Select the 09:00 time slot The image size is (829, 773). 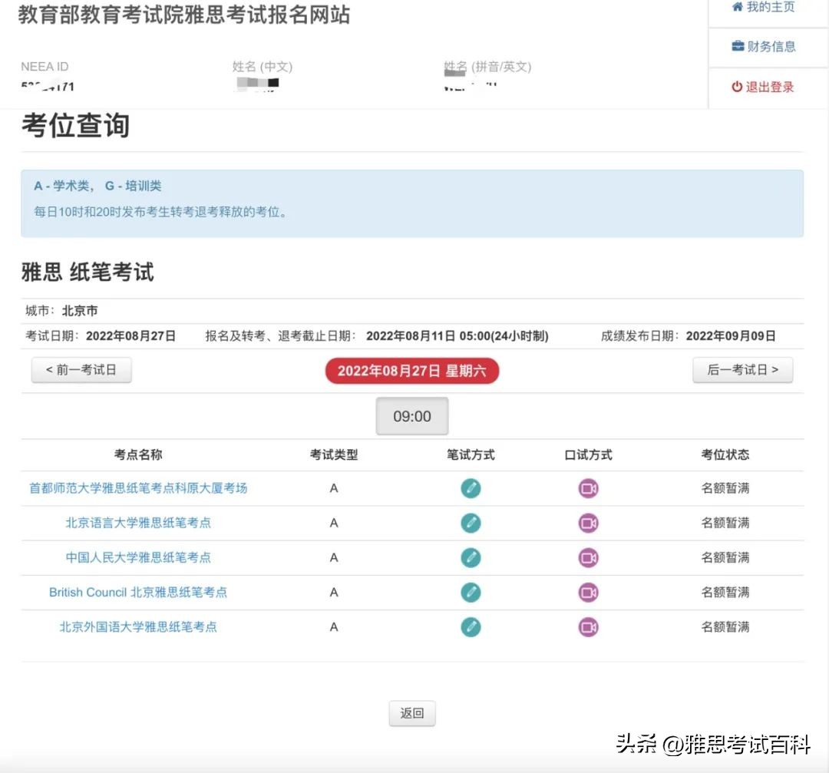(412, 416)
